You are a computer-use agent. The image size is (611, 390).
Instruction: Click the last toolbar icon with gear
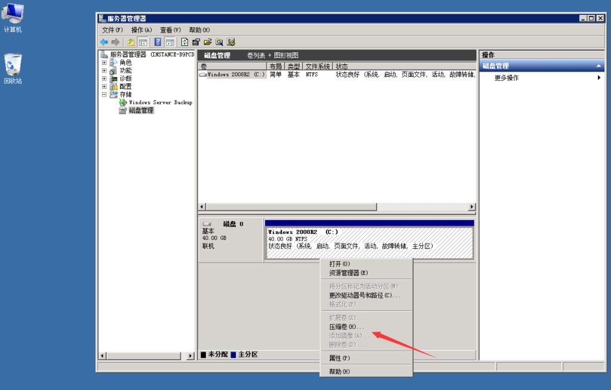(231, 42)
